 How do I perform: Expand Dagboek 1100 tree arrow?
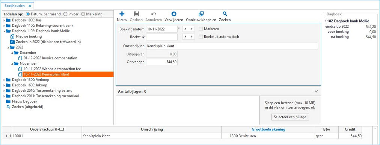[4, 26]
